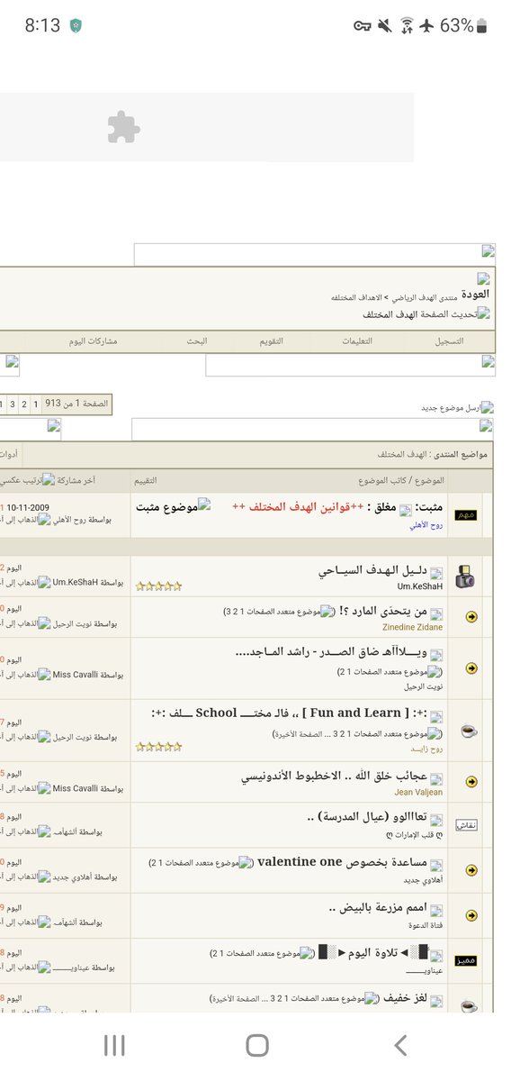Tap the yellow arrow icon beside من يتحدى المارد
The image size is (511, 1081).
pyautogui.click(x=471, y=617)
